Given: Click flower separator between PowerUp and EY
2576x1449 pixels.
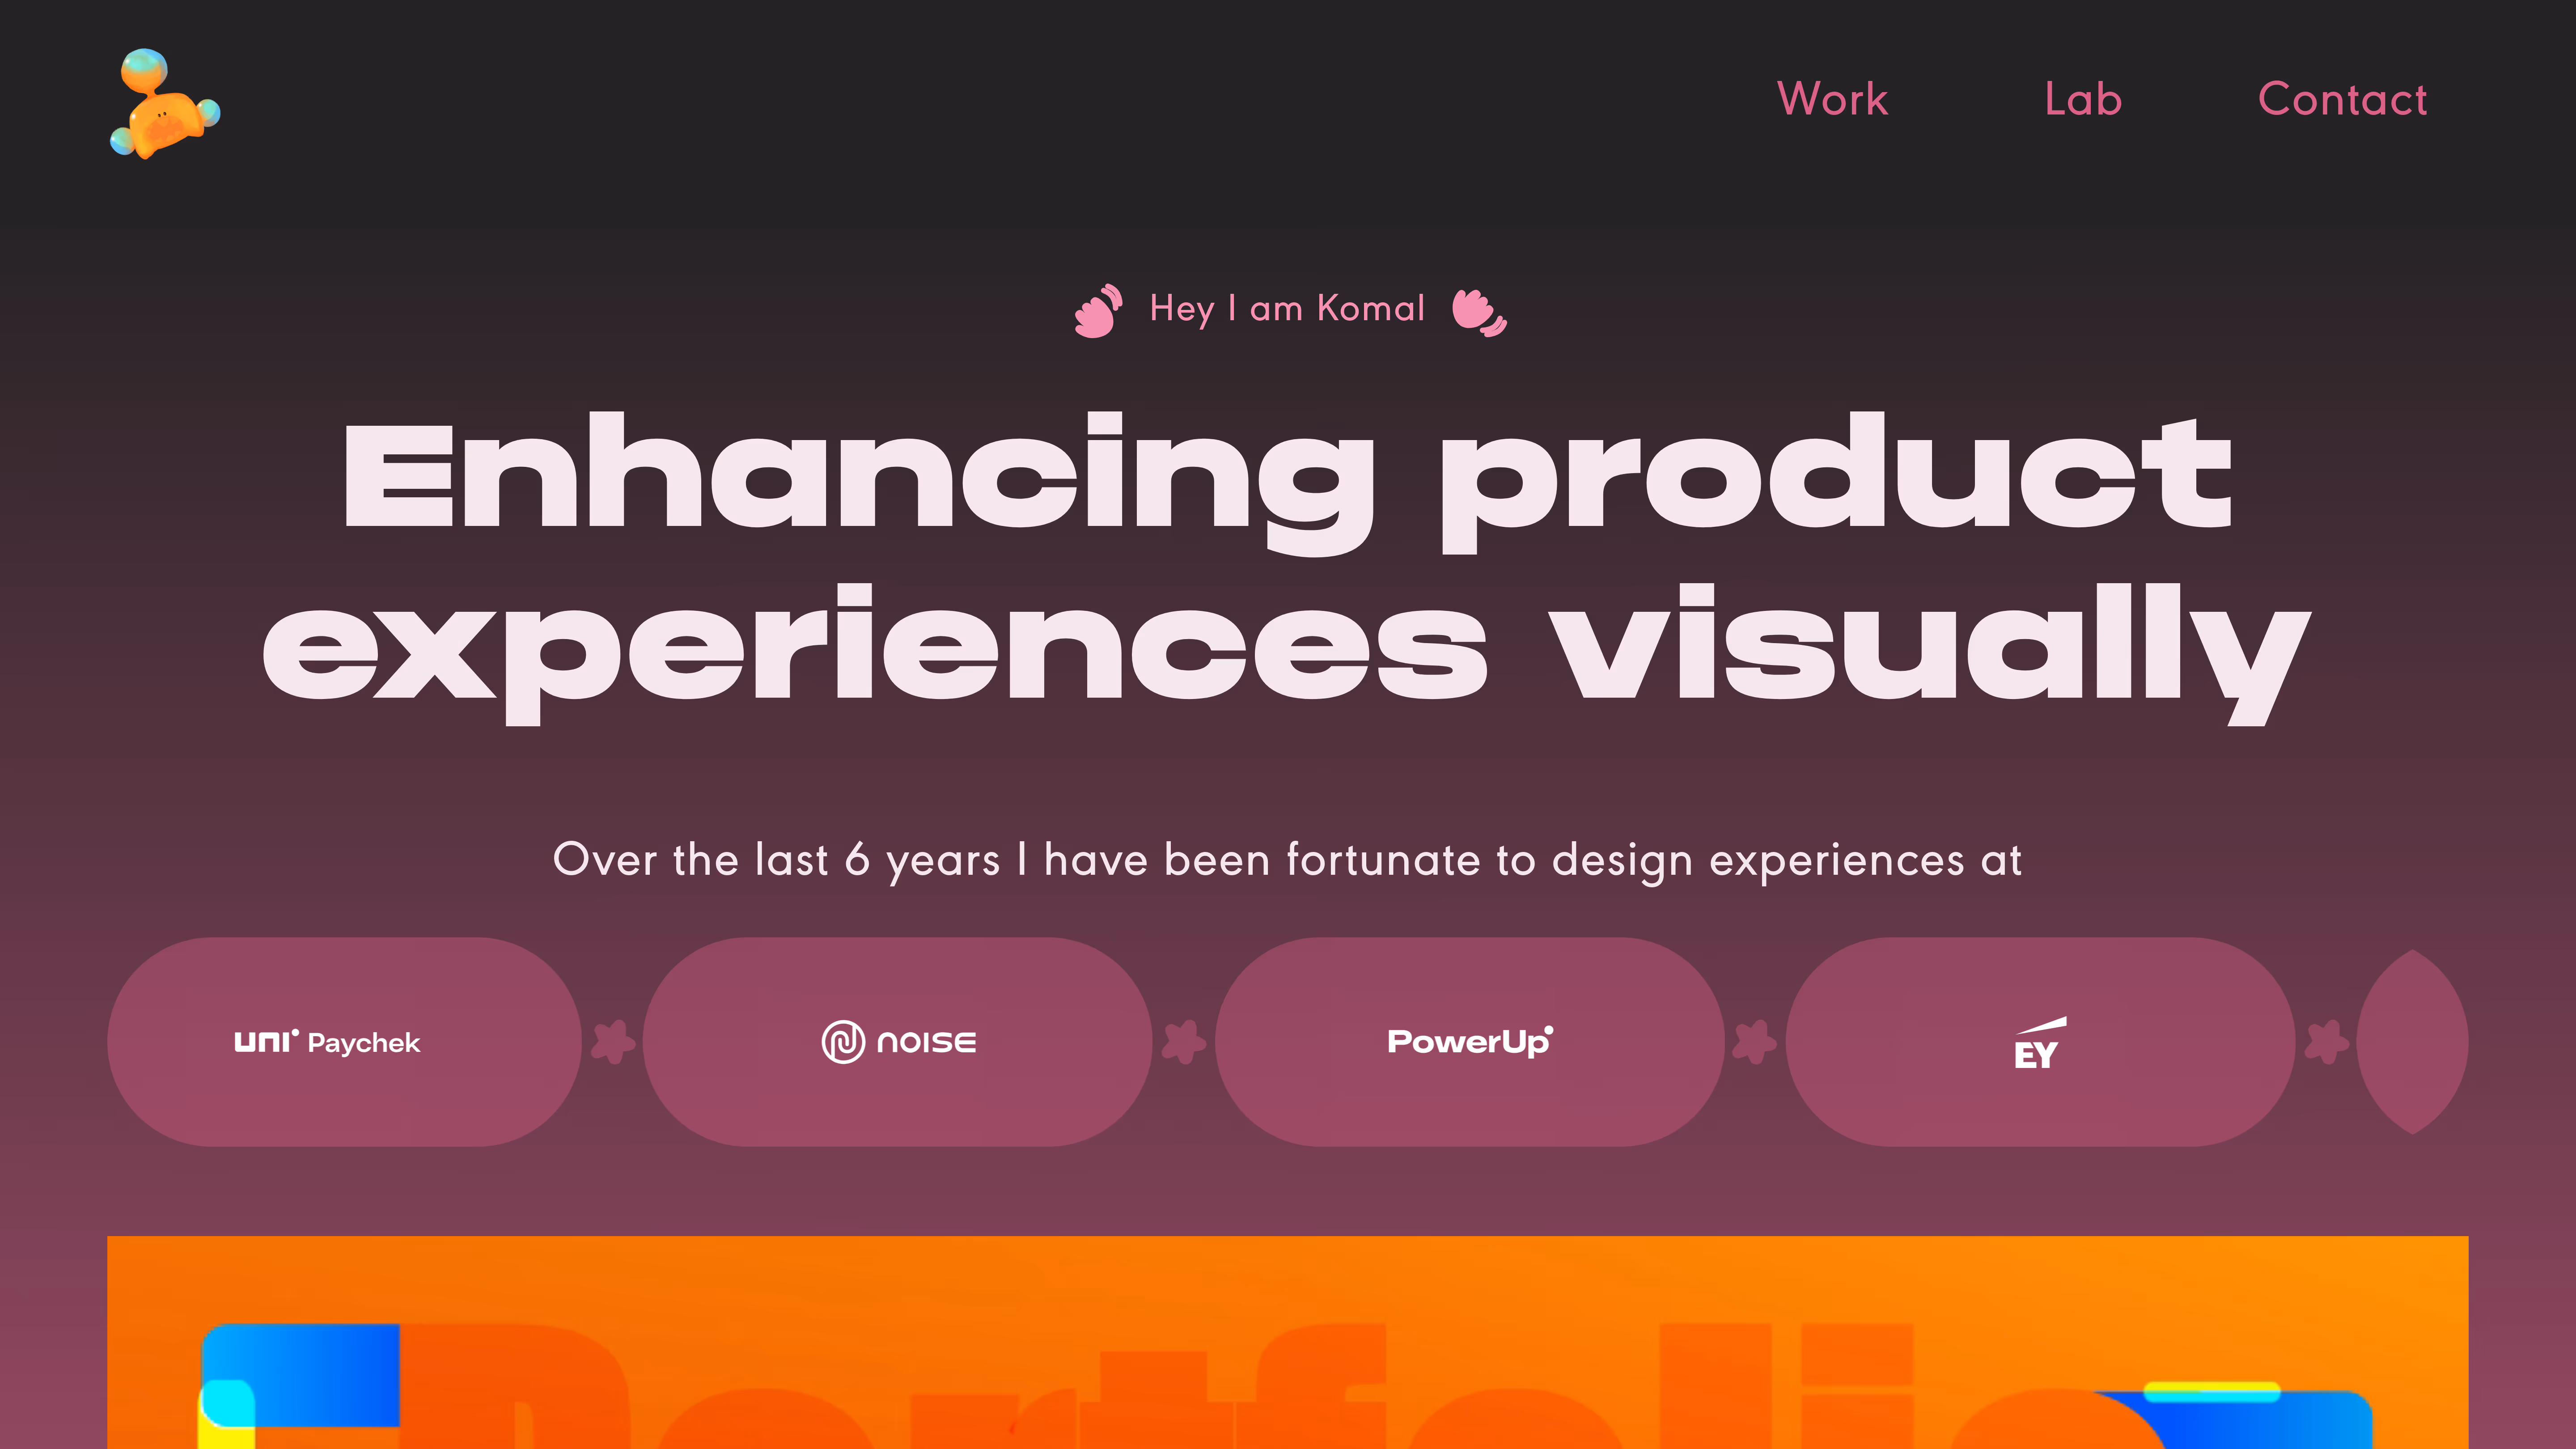Looking at the screenshot, I should click(x=1755, y=1042).
